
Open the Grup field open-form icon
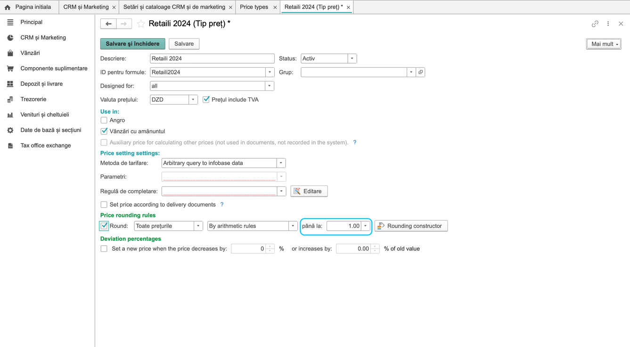[420, 72]
